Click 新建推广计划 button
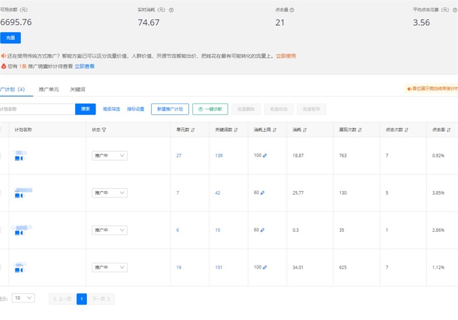This screenshot has height=320, width=458. (170, 109)
